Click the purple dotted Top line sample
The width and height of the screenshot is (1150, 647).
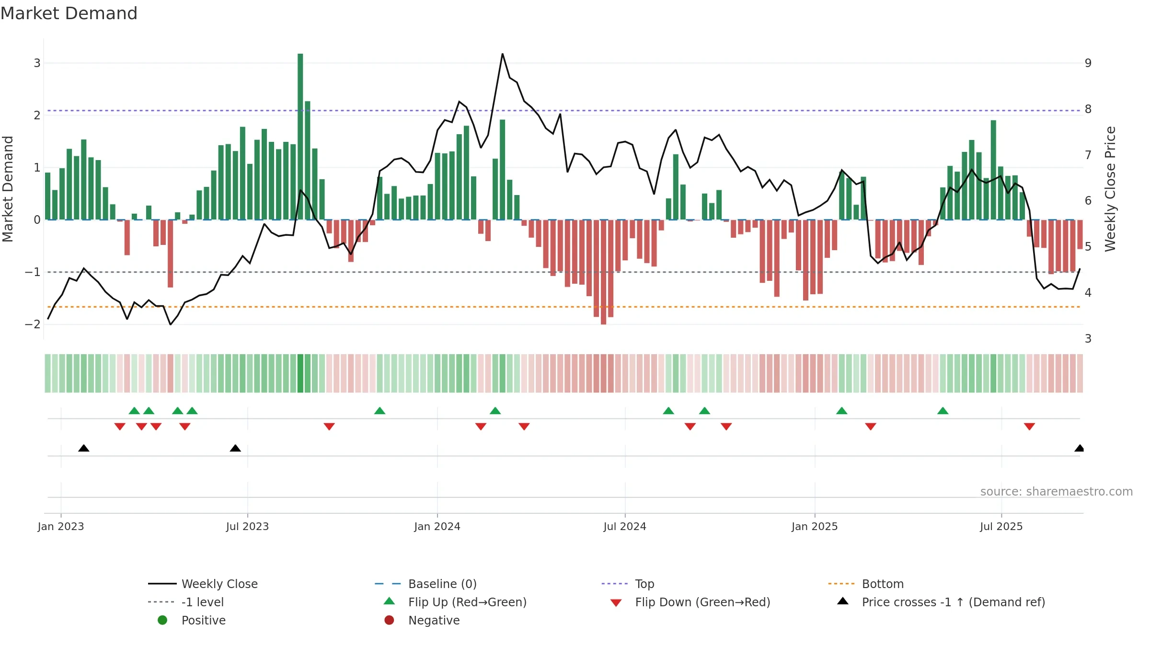click(615, 584)
